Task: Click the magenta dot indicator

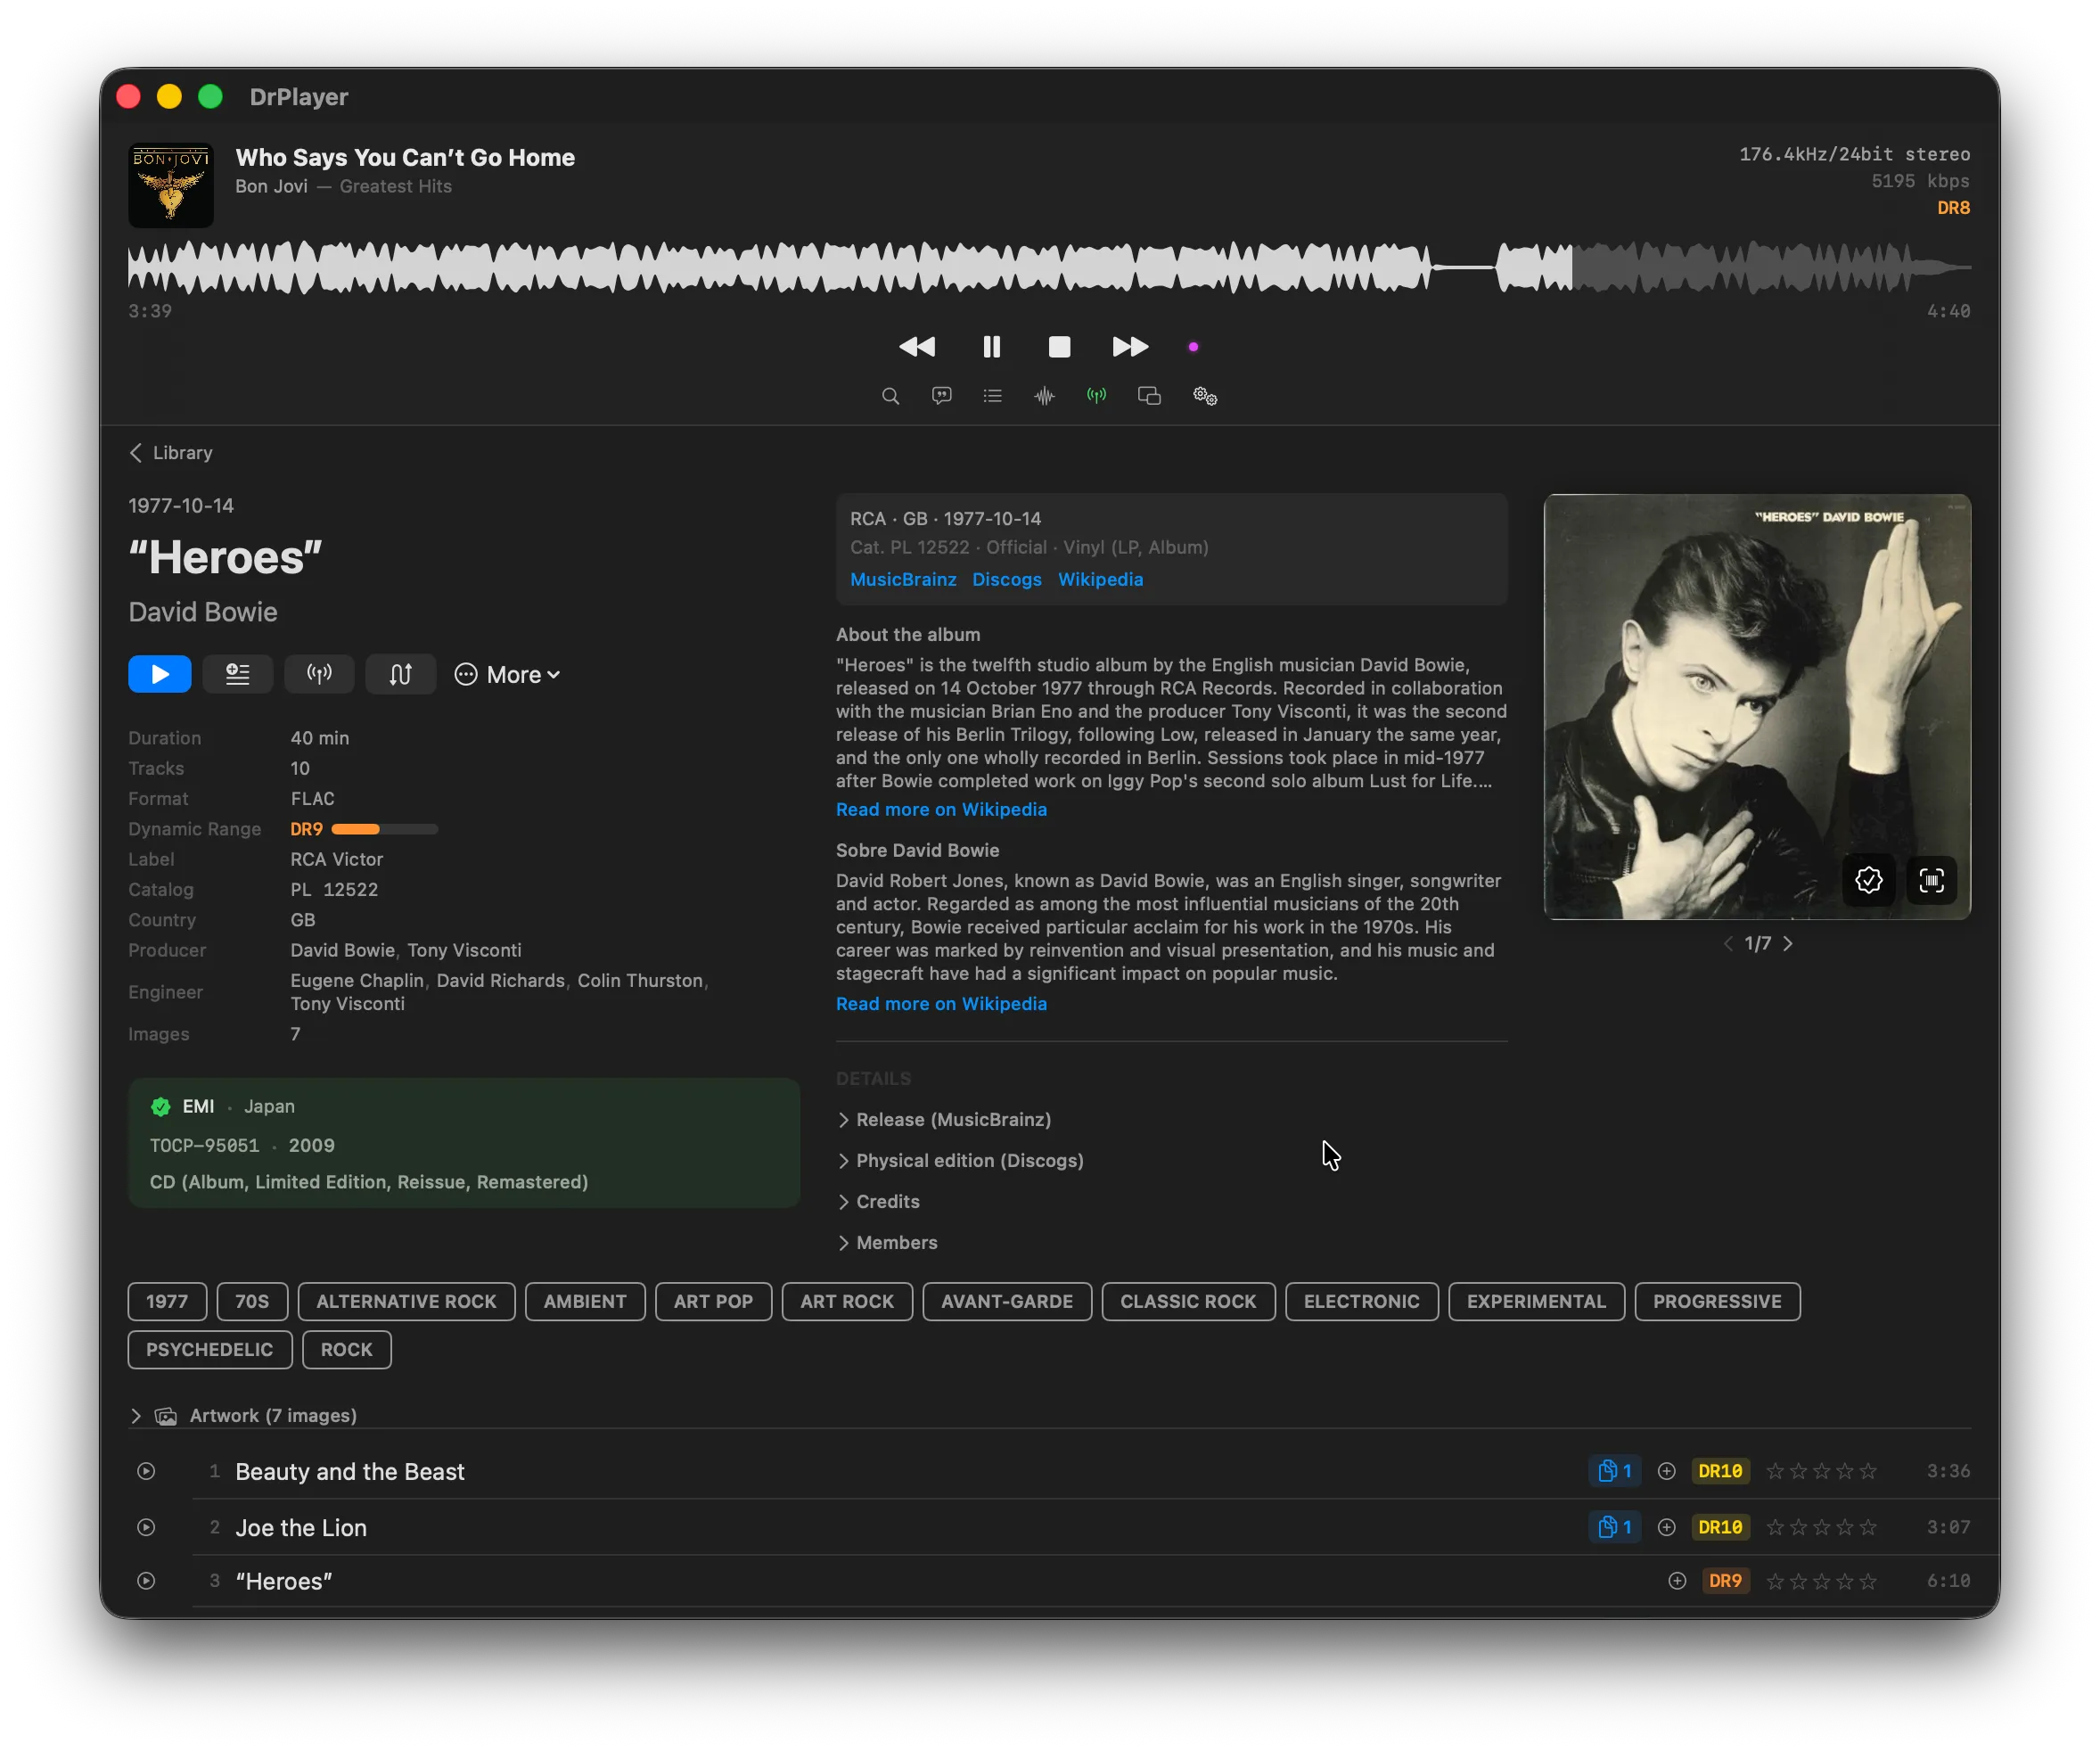Action: tap(1193, 347)
